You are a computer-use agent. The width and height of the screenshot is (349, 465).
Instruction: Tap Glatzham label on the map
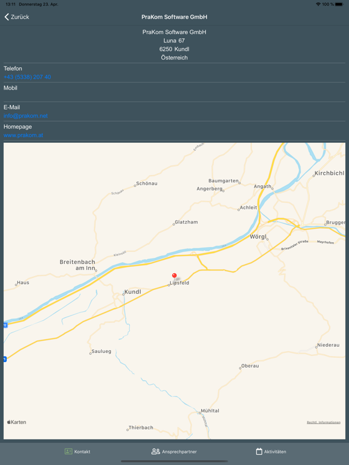186,222
